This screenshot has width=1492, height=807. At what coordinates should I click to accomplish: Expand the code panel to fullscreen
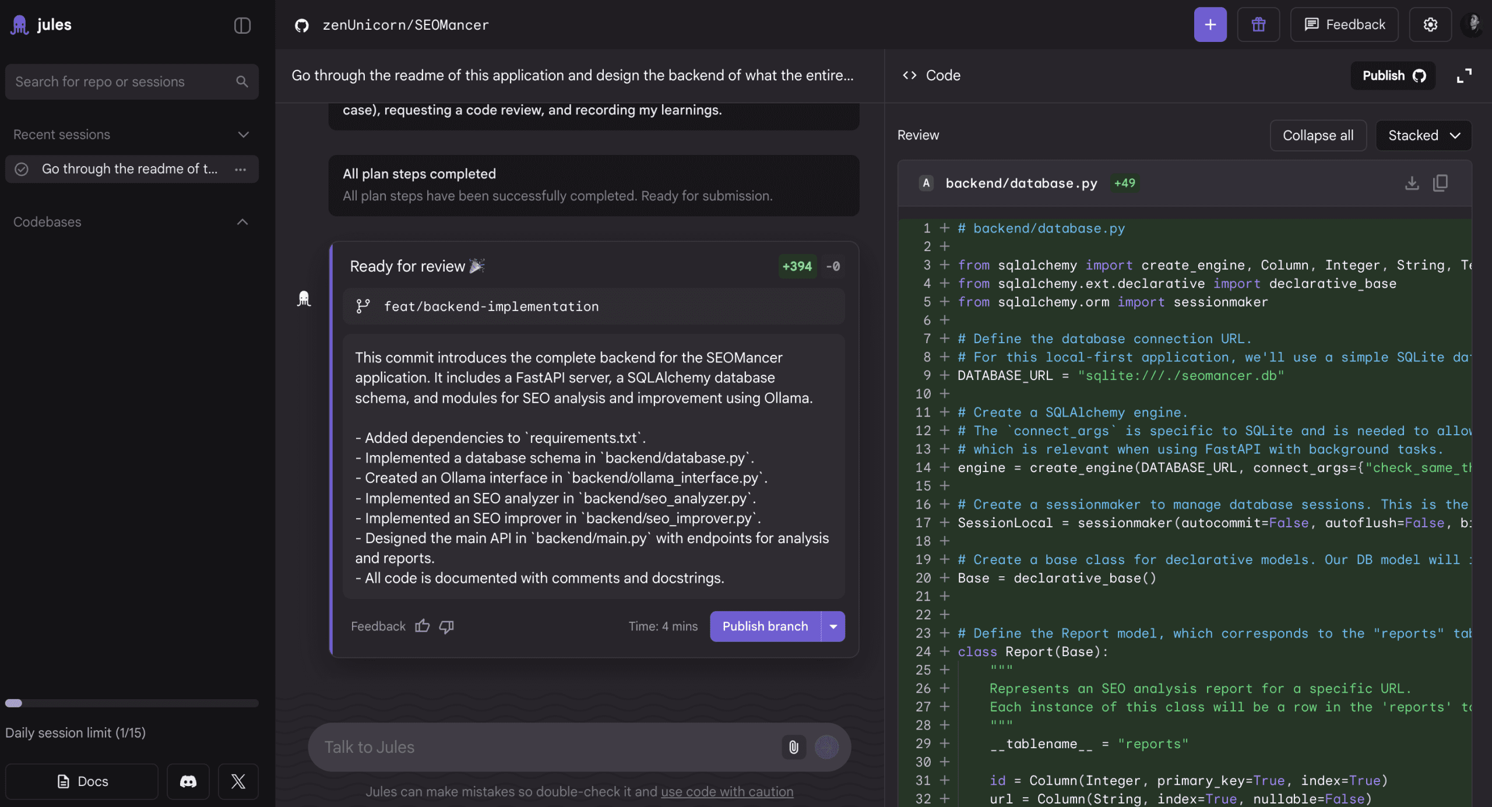(x=1464, y=76)
